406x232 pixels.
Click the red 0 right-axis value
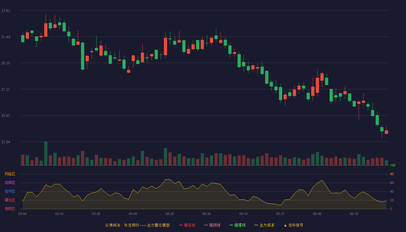(391, 209)
